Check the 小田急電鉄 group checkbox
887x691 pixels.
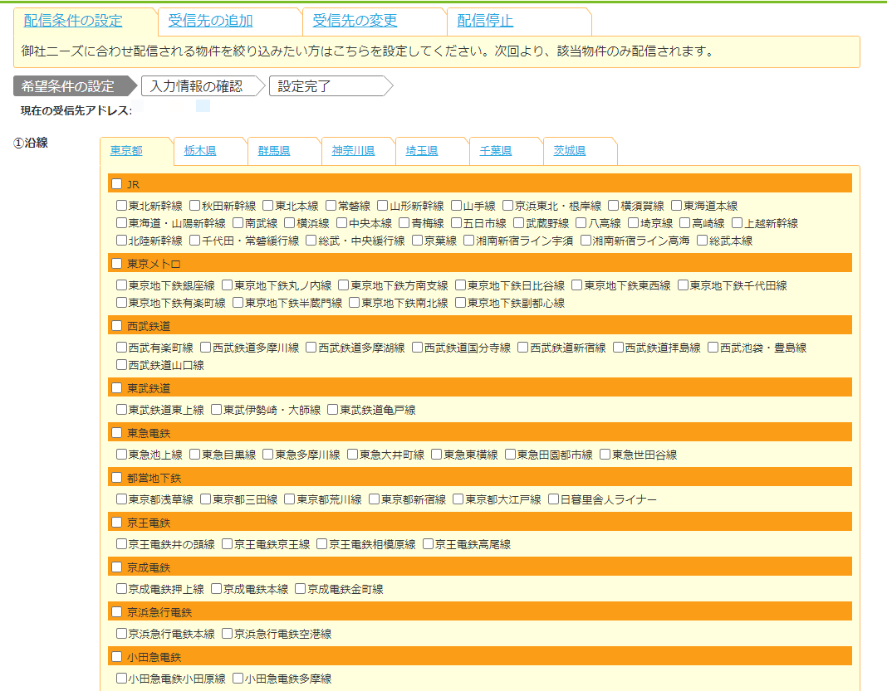[117, 656]
